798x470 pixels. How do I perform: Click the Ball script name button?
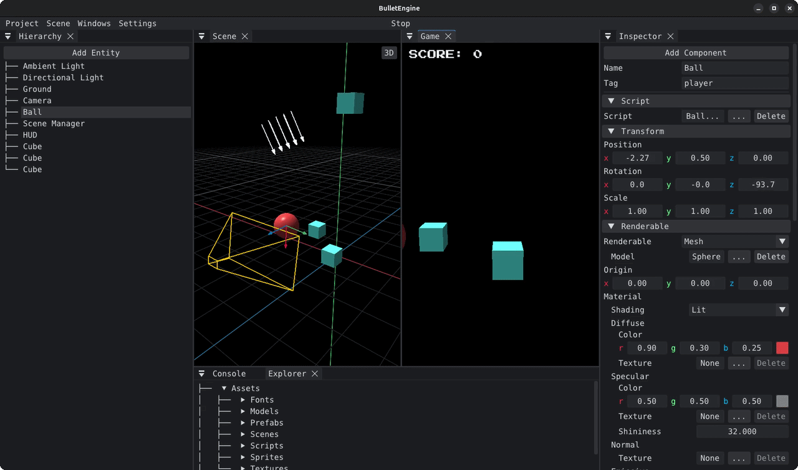(x=703, y=116)
